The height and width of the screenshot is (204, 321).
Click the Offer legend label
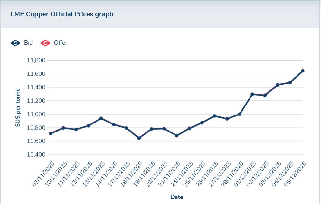tap(61, 43)
